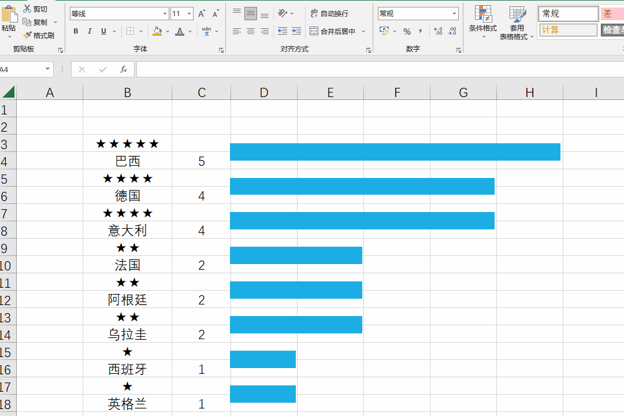Open the fill color dropdown arrow
The width and height of the screenshot is (624, 416).
coord(168,31)
